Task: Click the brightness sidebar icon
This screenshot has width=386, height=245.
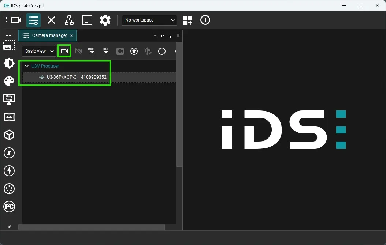Action: pos(9,63)
